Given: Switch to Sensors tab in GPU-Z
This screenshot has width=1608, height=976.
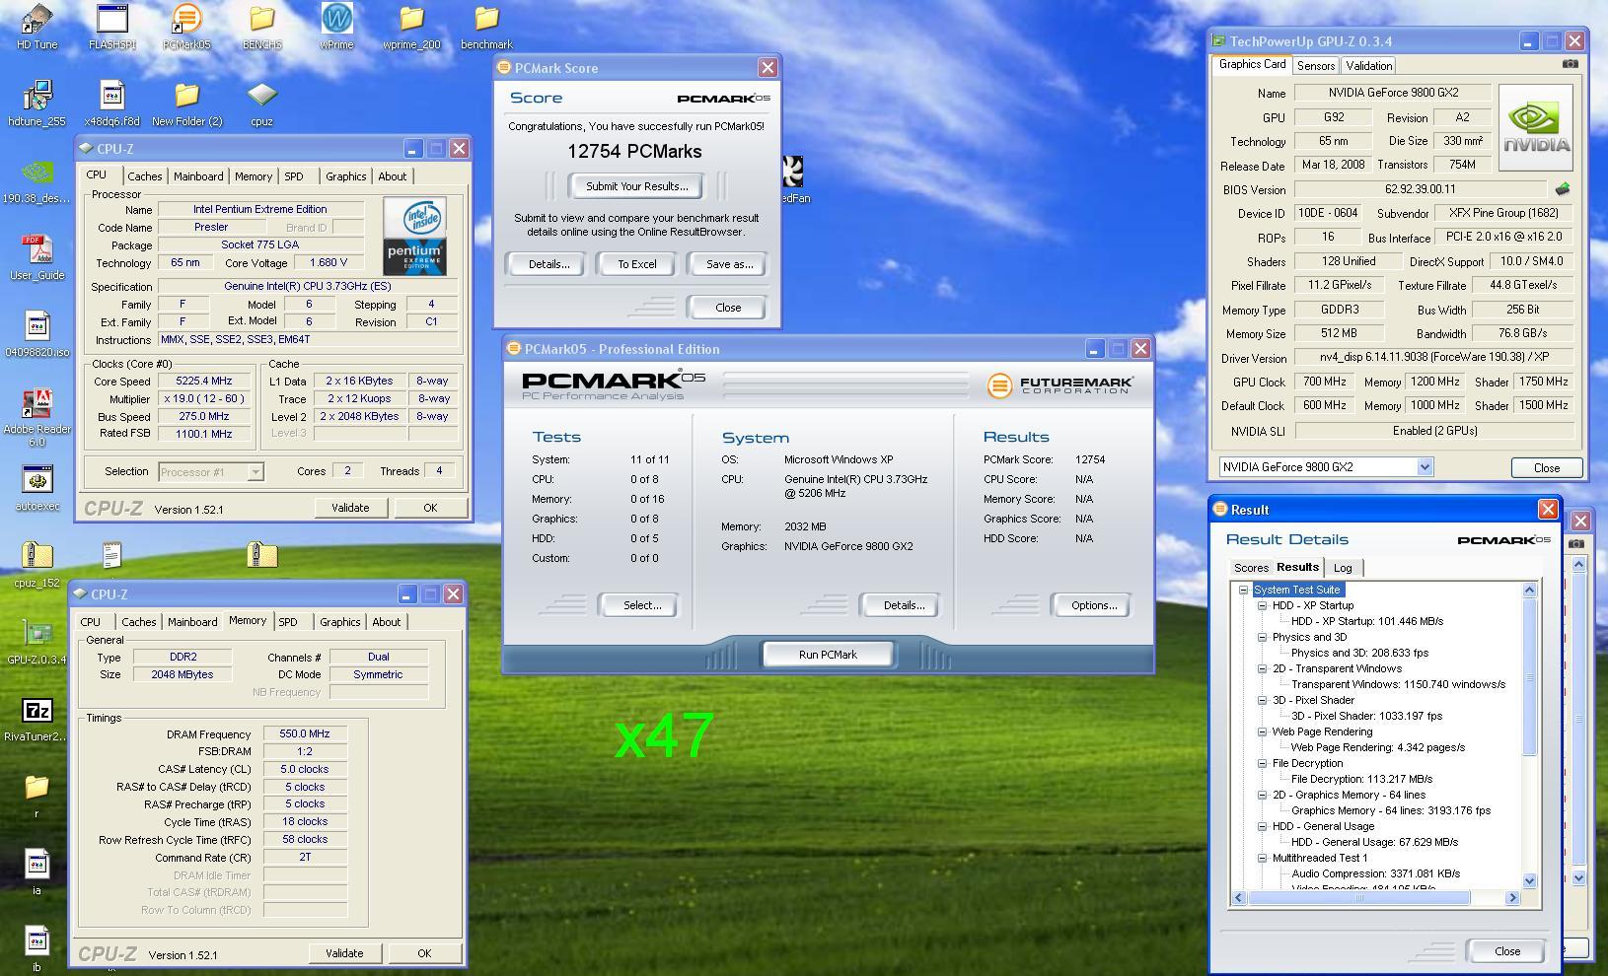Looking at the screenshot, I should (1316, 66).
